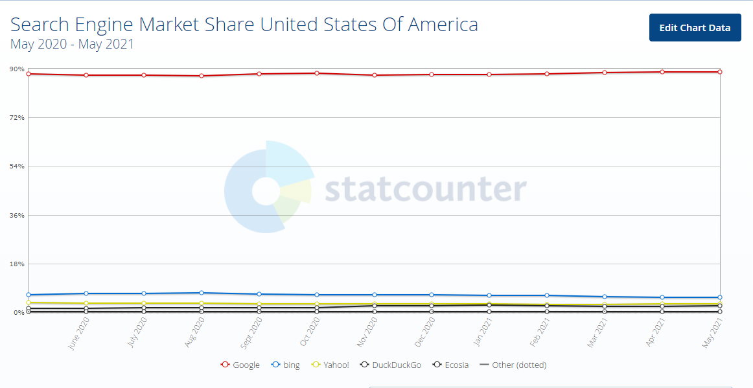Click bing's May 2021 data marker
This screenshot has height=388, width=753.
(720, 297)
